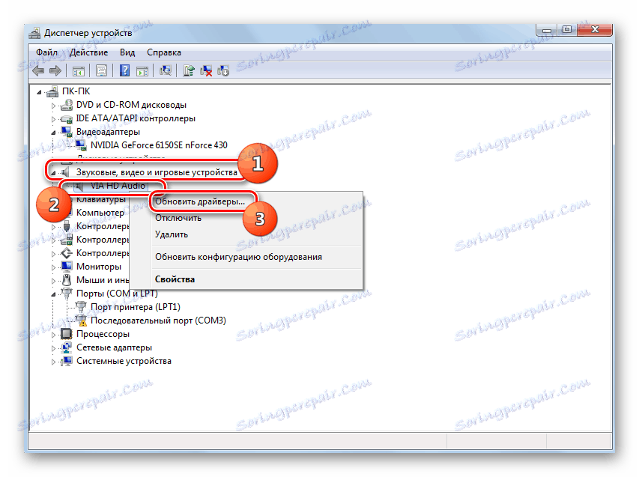This screenshot has height=477, width=639.
Task: Open the Справка menu
Action: (164, 52)
